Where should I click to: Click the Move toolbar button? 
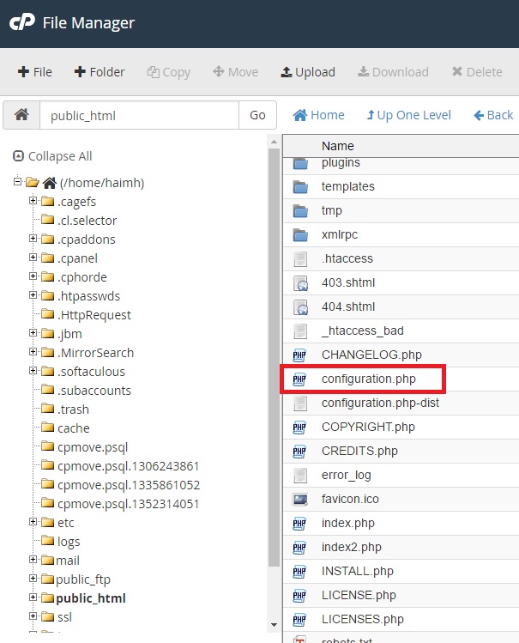coord(236,72)
